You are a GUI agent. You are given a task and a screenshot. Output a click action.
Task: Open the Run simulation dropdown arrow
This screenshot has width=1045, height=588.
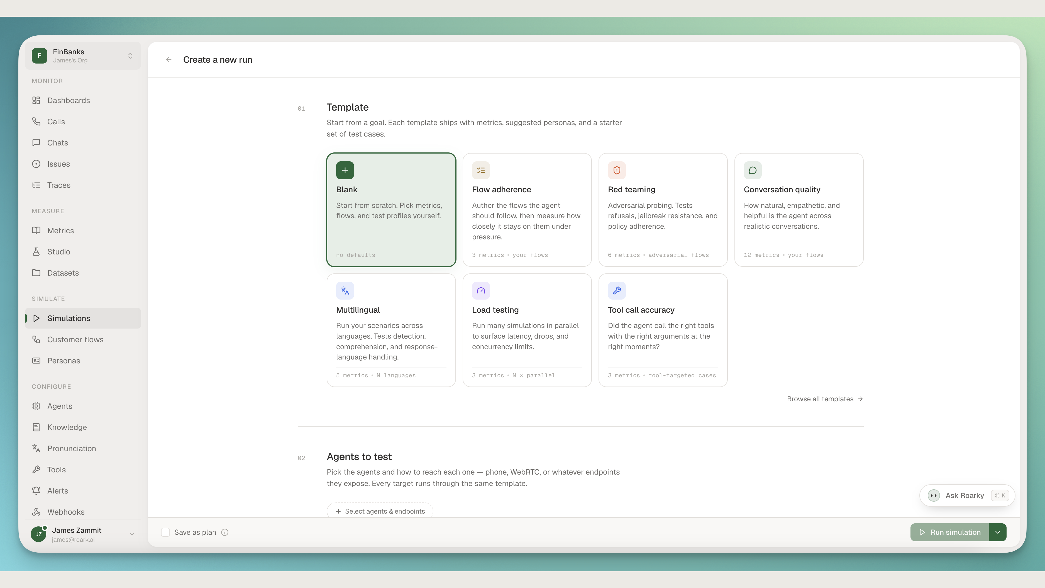[998, 532]
